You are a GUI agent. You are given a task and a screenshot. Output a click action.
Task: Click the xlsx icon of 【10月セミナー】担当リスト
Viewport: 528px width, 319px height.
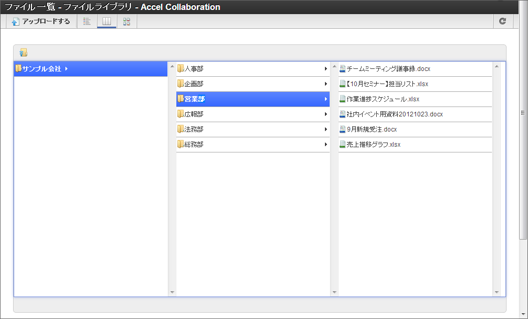[x=342, y=84]
